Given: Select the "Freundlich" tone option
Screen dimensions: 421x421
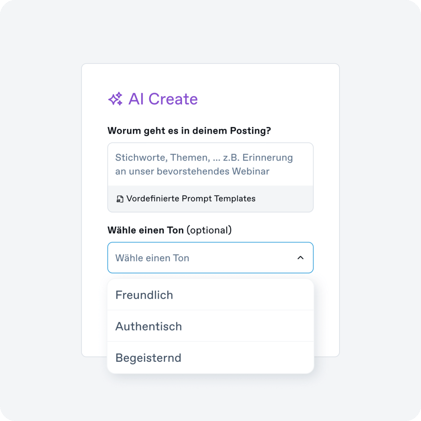Looking at the screenshot, I should pyautogui.click(x=210, y=295).
